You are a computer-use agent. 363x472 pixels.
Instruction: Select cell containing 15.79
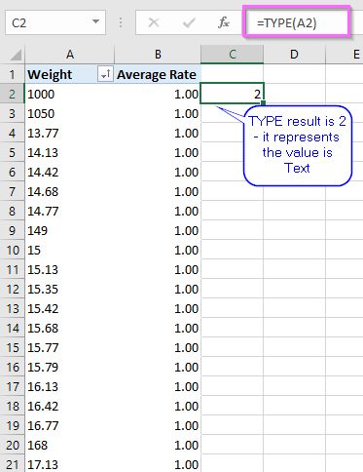click(70, 367)
